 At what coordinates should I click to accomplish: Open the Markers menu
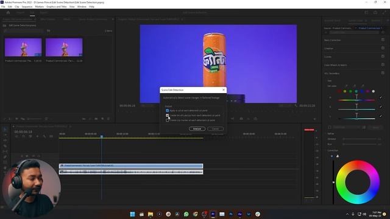pos(39,7)
